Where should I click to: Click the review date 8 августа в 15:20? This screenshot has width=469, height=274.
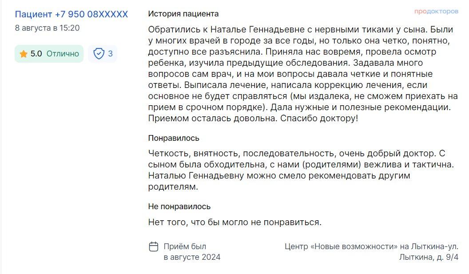click(47, 28)
